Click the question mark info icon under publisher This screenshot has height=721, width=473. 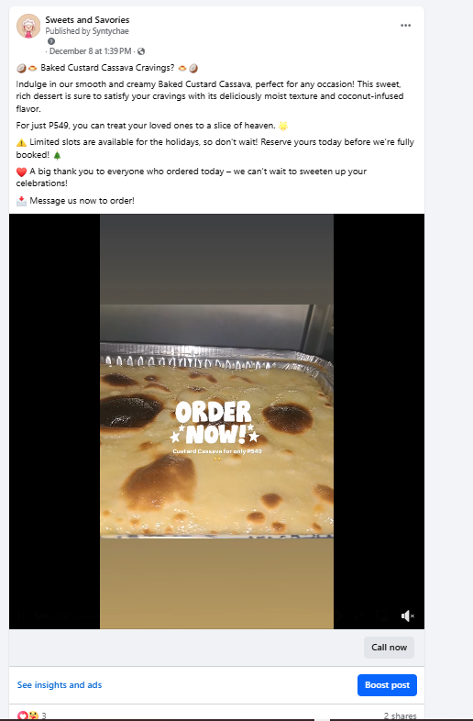(x=51, y=41)
